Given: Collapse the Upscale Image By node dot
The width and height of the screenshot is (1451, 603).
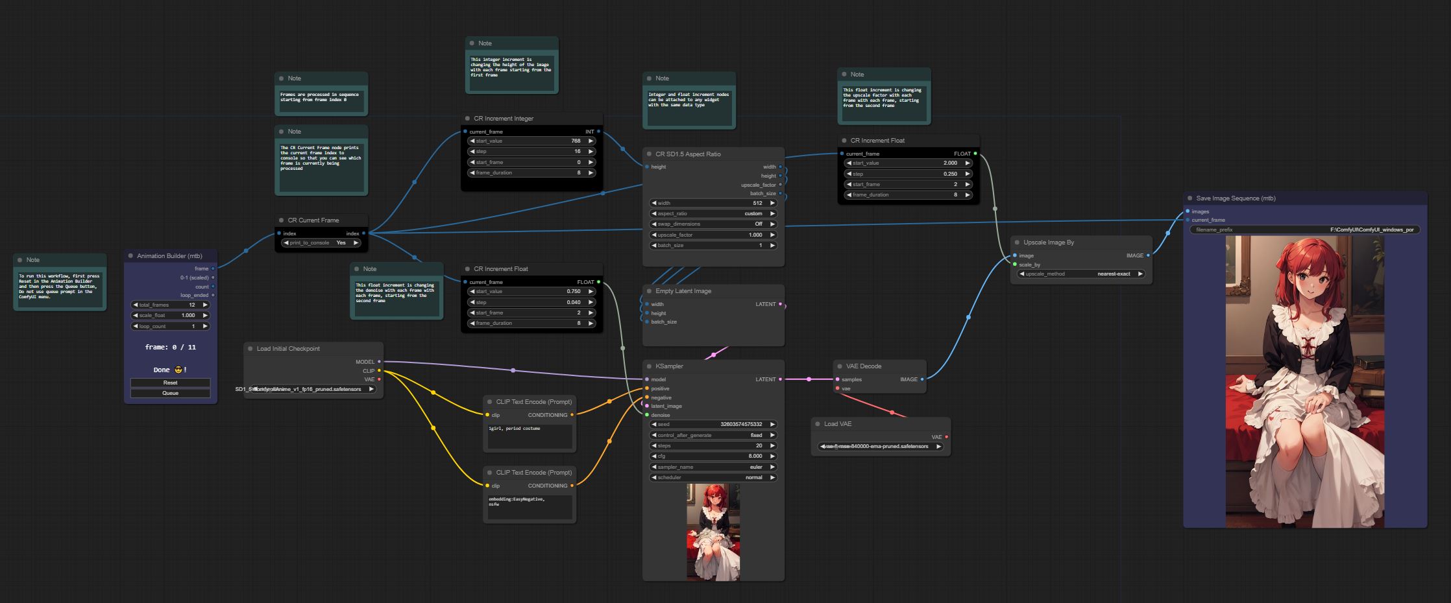Looking at the screenshot, I should [x=1017, y=242].
